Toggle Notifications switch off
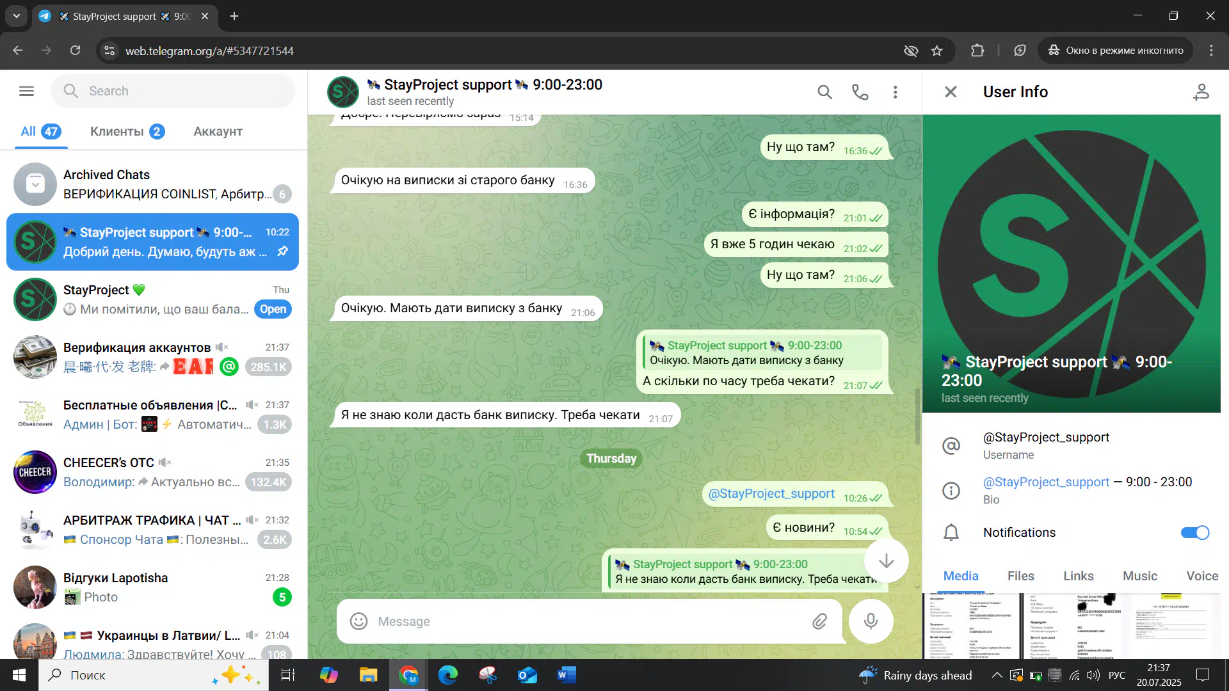 (1194, 532)
